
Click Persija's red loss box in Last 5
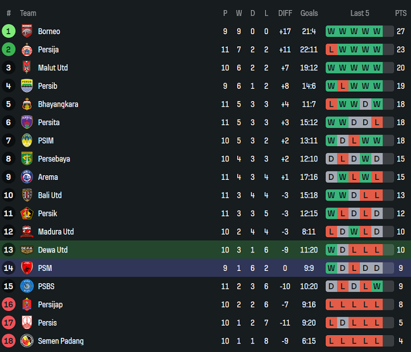331,50
